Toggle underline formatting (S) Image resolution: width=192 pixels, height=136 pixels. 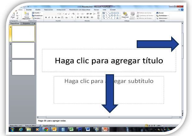click(53, 17)
